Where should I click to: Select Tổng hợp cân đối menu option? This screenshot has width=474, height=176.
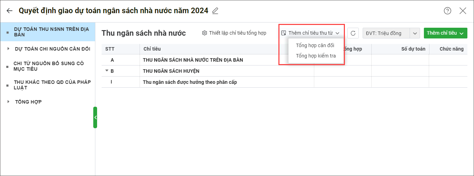[x=315, y=45]
